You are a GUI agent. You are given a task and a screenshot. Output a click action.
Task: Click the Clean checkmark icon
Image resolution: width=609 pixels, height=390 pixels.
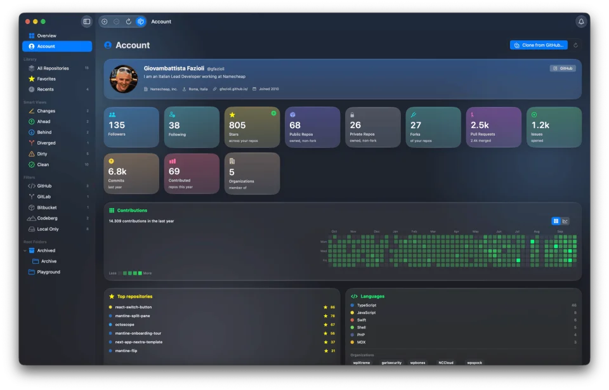[32, 165]
